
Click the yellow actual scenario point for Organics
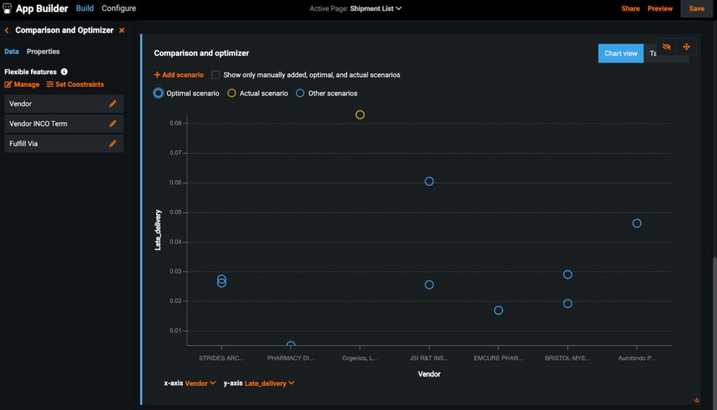[x=360, y=115]
